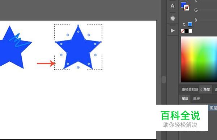Click the star's left tip anchor point
217x140 pixels.
(x=56, y=42)
